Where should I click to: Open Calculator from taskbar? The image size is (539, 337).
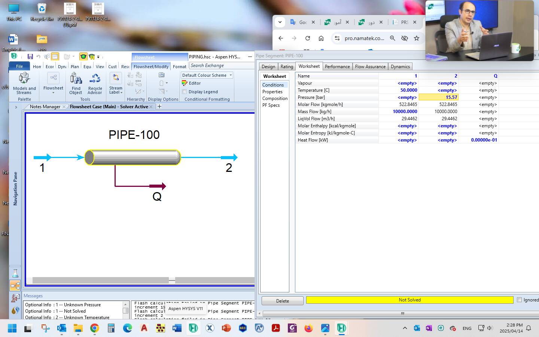tap(111, 328)
